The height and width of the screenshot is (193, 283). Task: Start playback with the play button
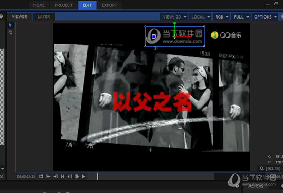pyautogui.click(x=83, y=176)
